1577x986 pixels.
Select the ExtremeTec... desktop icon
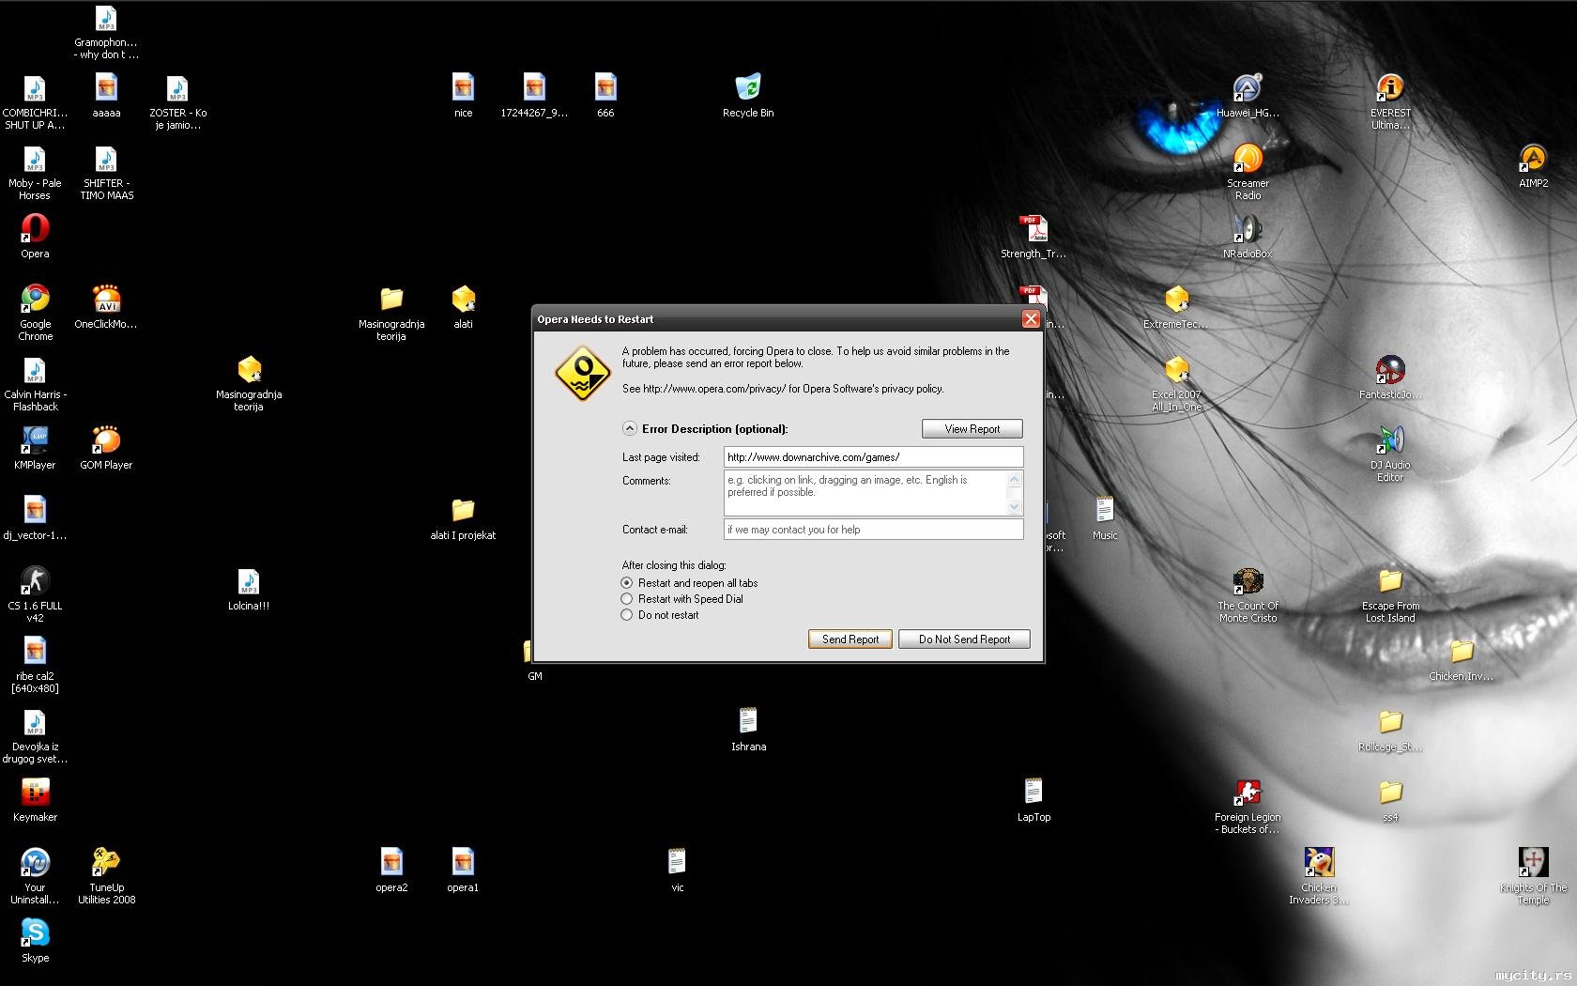1176,300
